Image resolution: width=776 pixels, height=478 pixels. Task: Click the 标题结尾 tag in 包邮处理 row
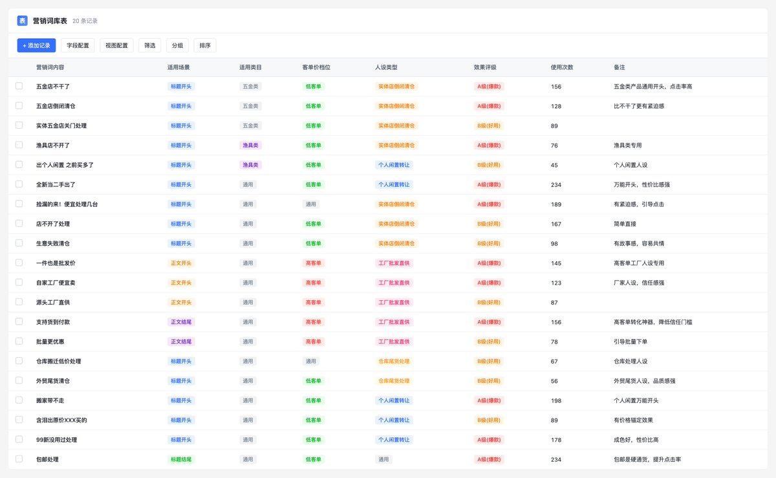pos(181,459)
